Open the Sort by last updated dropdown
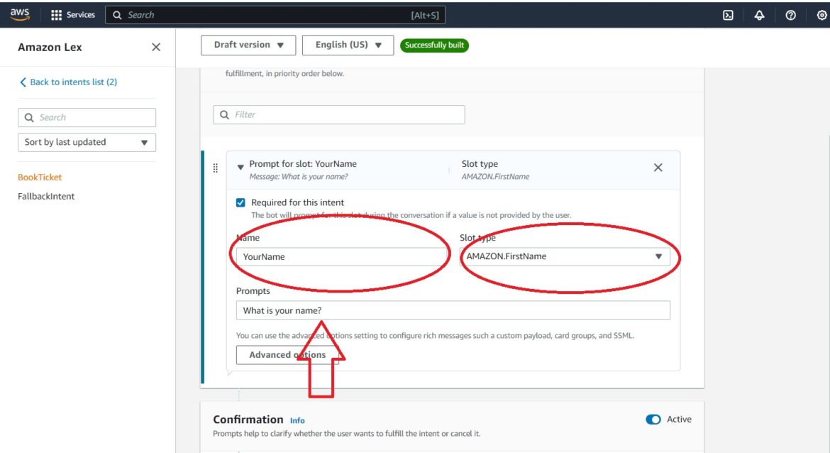This screenshot has width=830, height=453. [x=87, y=142]
